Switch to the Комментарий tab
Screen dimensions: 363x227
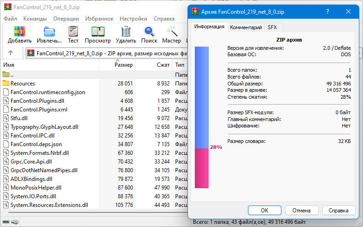(x=246, y=27)
